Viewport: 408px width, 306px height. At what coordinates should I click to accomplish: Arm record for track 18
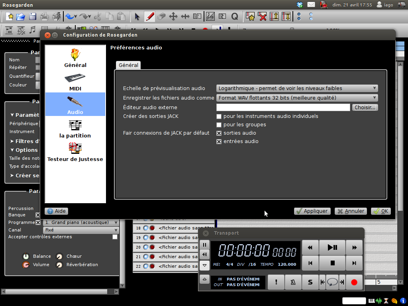coord(152,228)
